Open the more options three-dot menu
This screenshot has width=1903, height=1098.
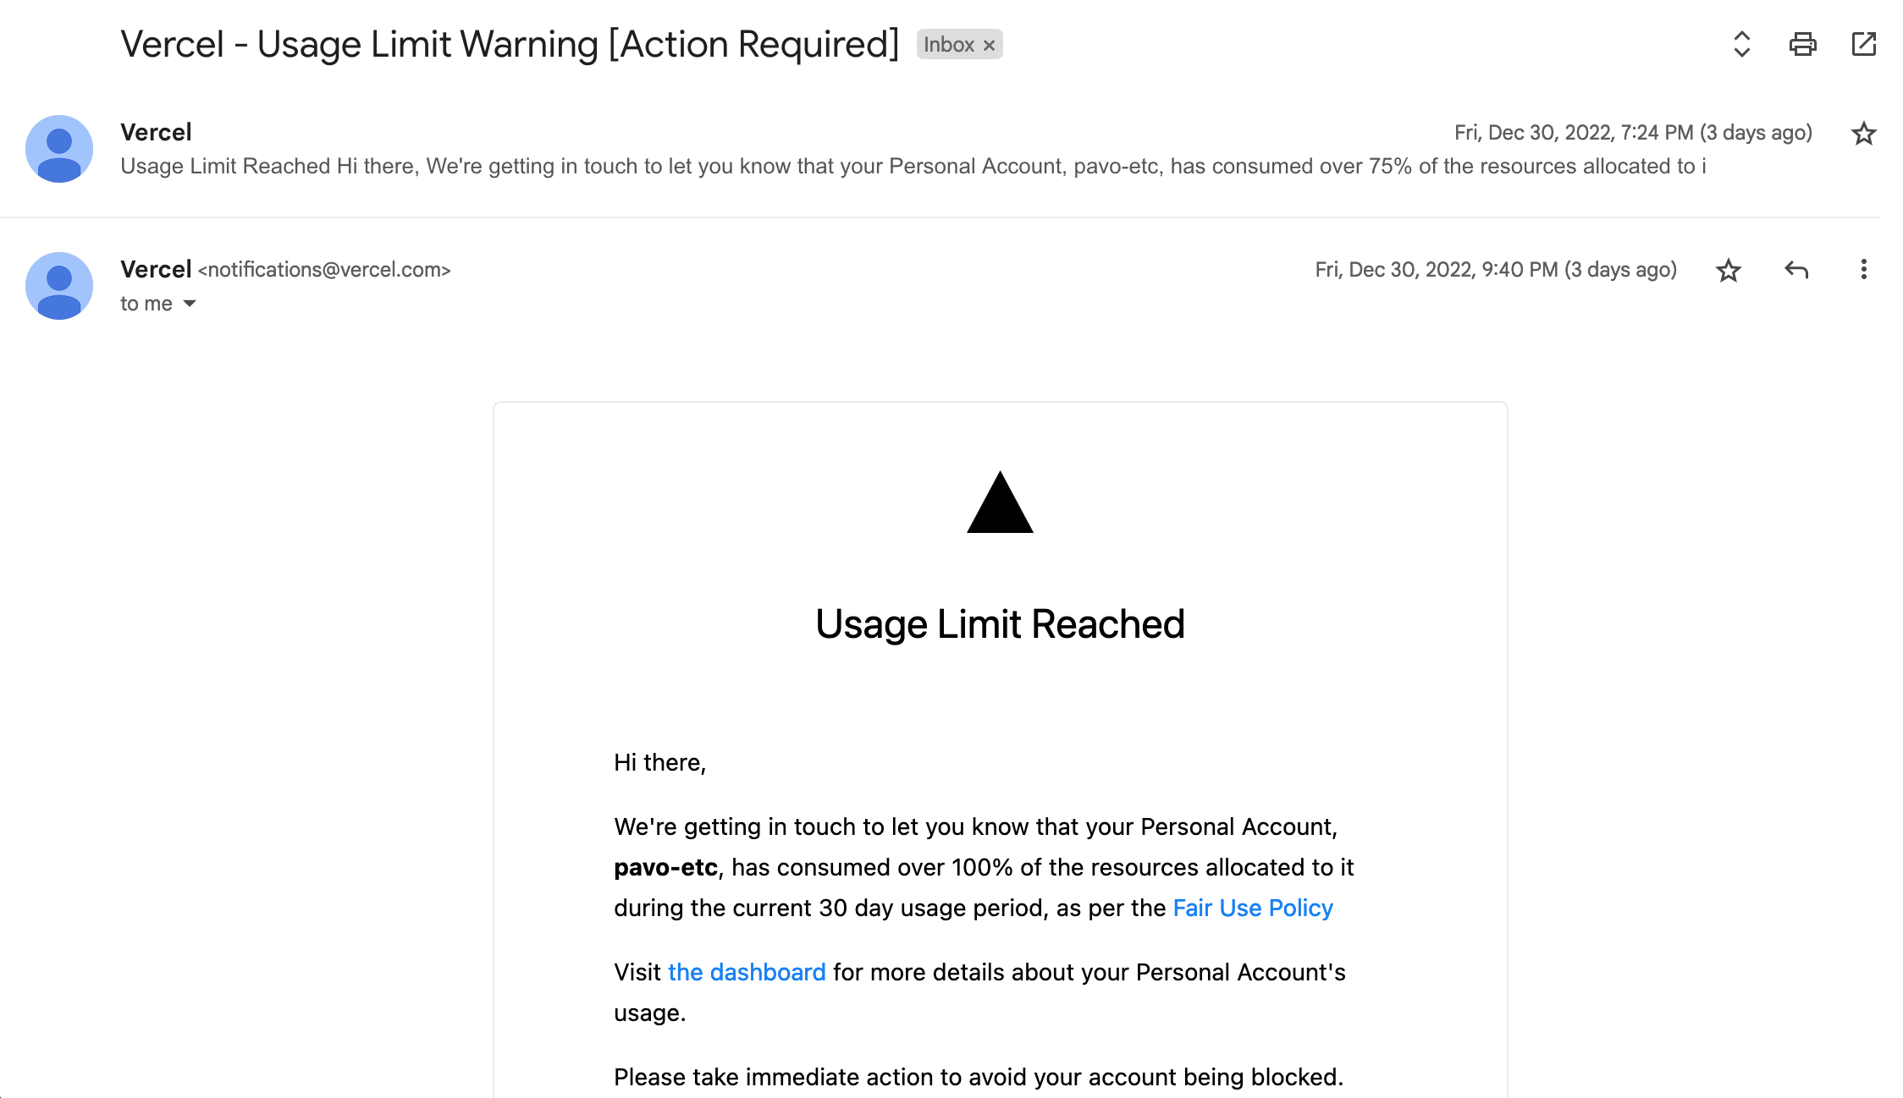point(1863,270)
